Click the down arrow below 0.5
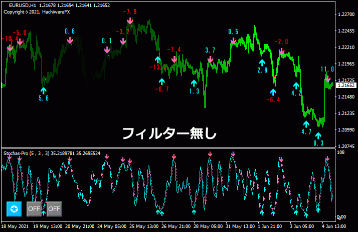This screenshot has height=232, width=358. tap(233, 41)
